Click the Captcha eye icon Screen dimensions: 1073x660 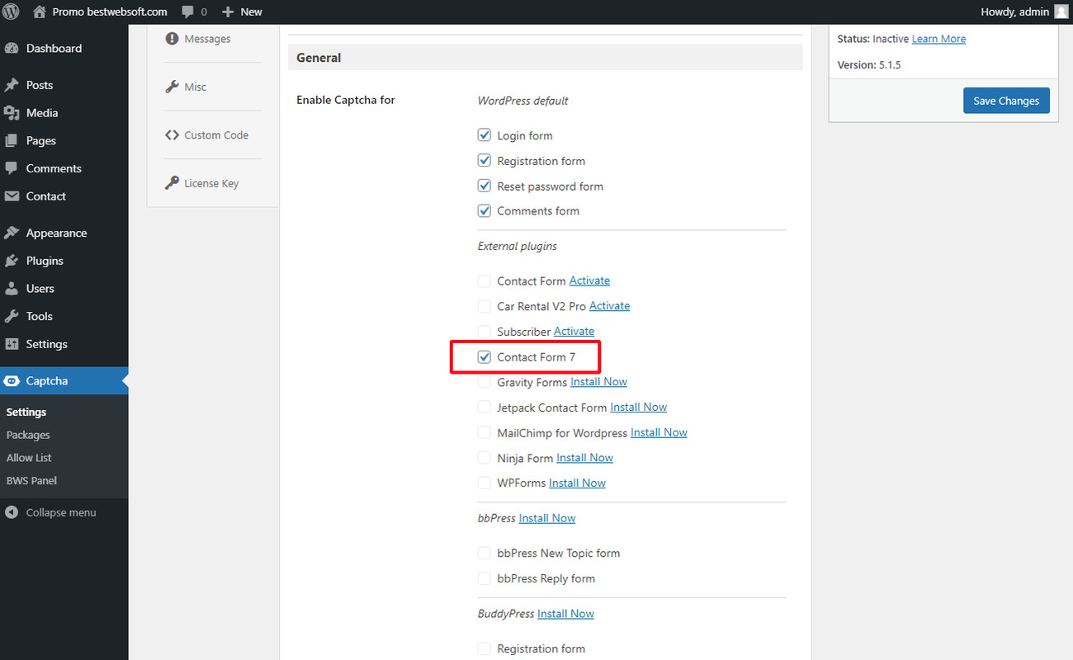(x=12, y=381)
